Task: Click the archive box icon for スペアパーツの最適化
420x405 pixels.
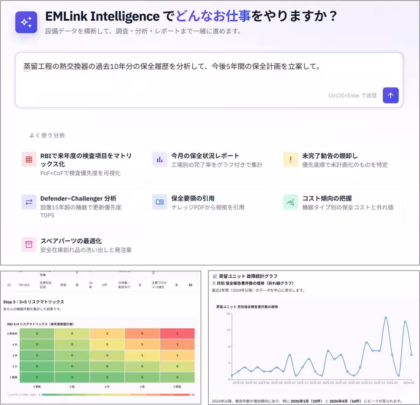Action: [29, 244]
